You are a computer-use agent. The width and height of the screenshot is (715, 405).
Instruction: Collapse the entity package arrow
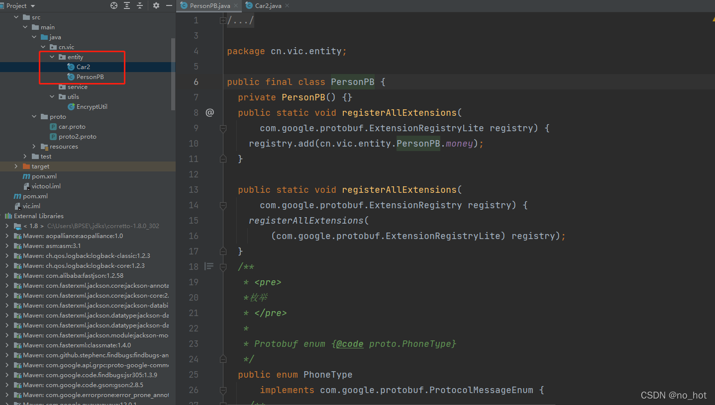(52, 57)
